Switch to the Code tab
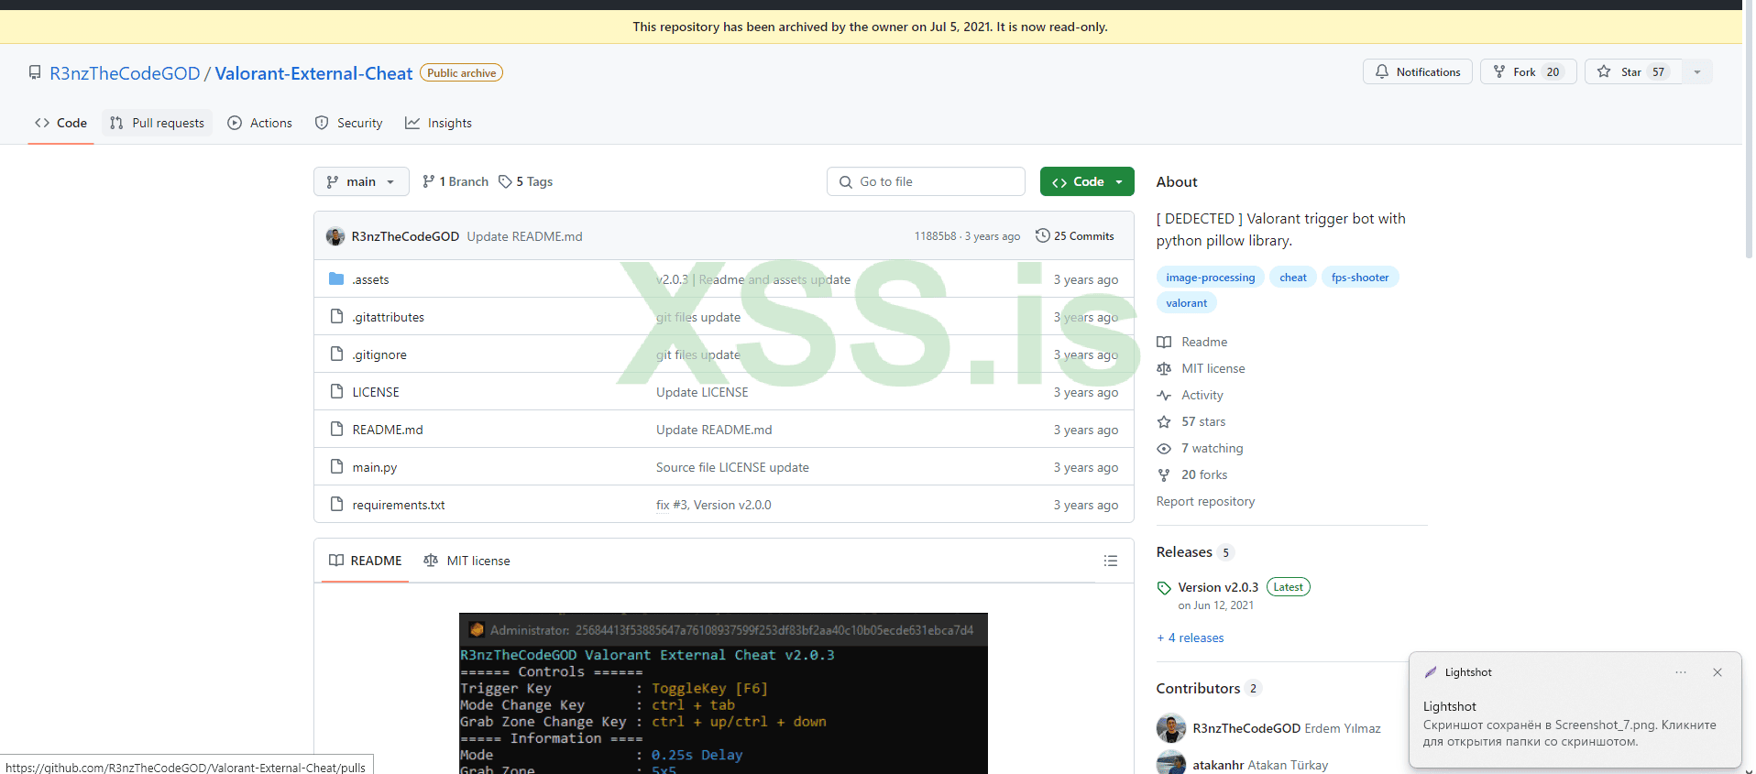Viewport: 1756px width, 774px height. point(60,123)
